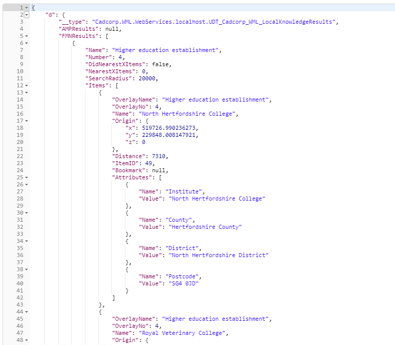Screen dimensions: 395x345
Task: Click the "OverlayName" key on line 14
Action: [134, 100]
